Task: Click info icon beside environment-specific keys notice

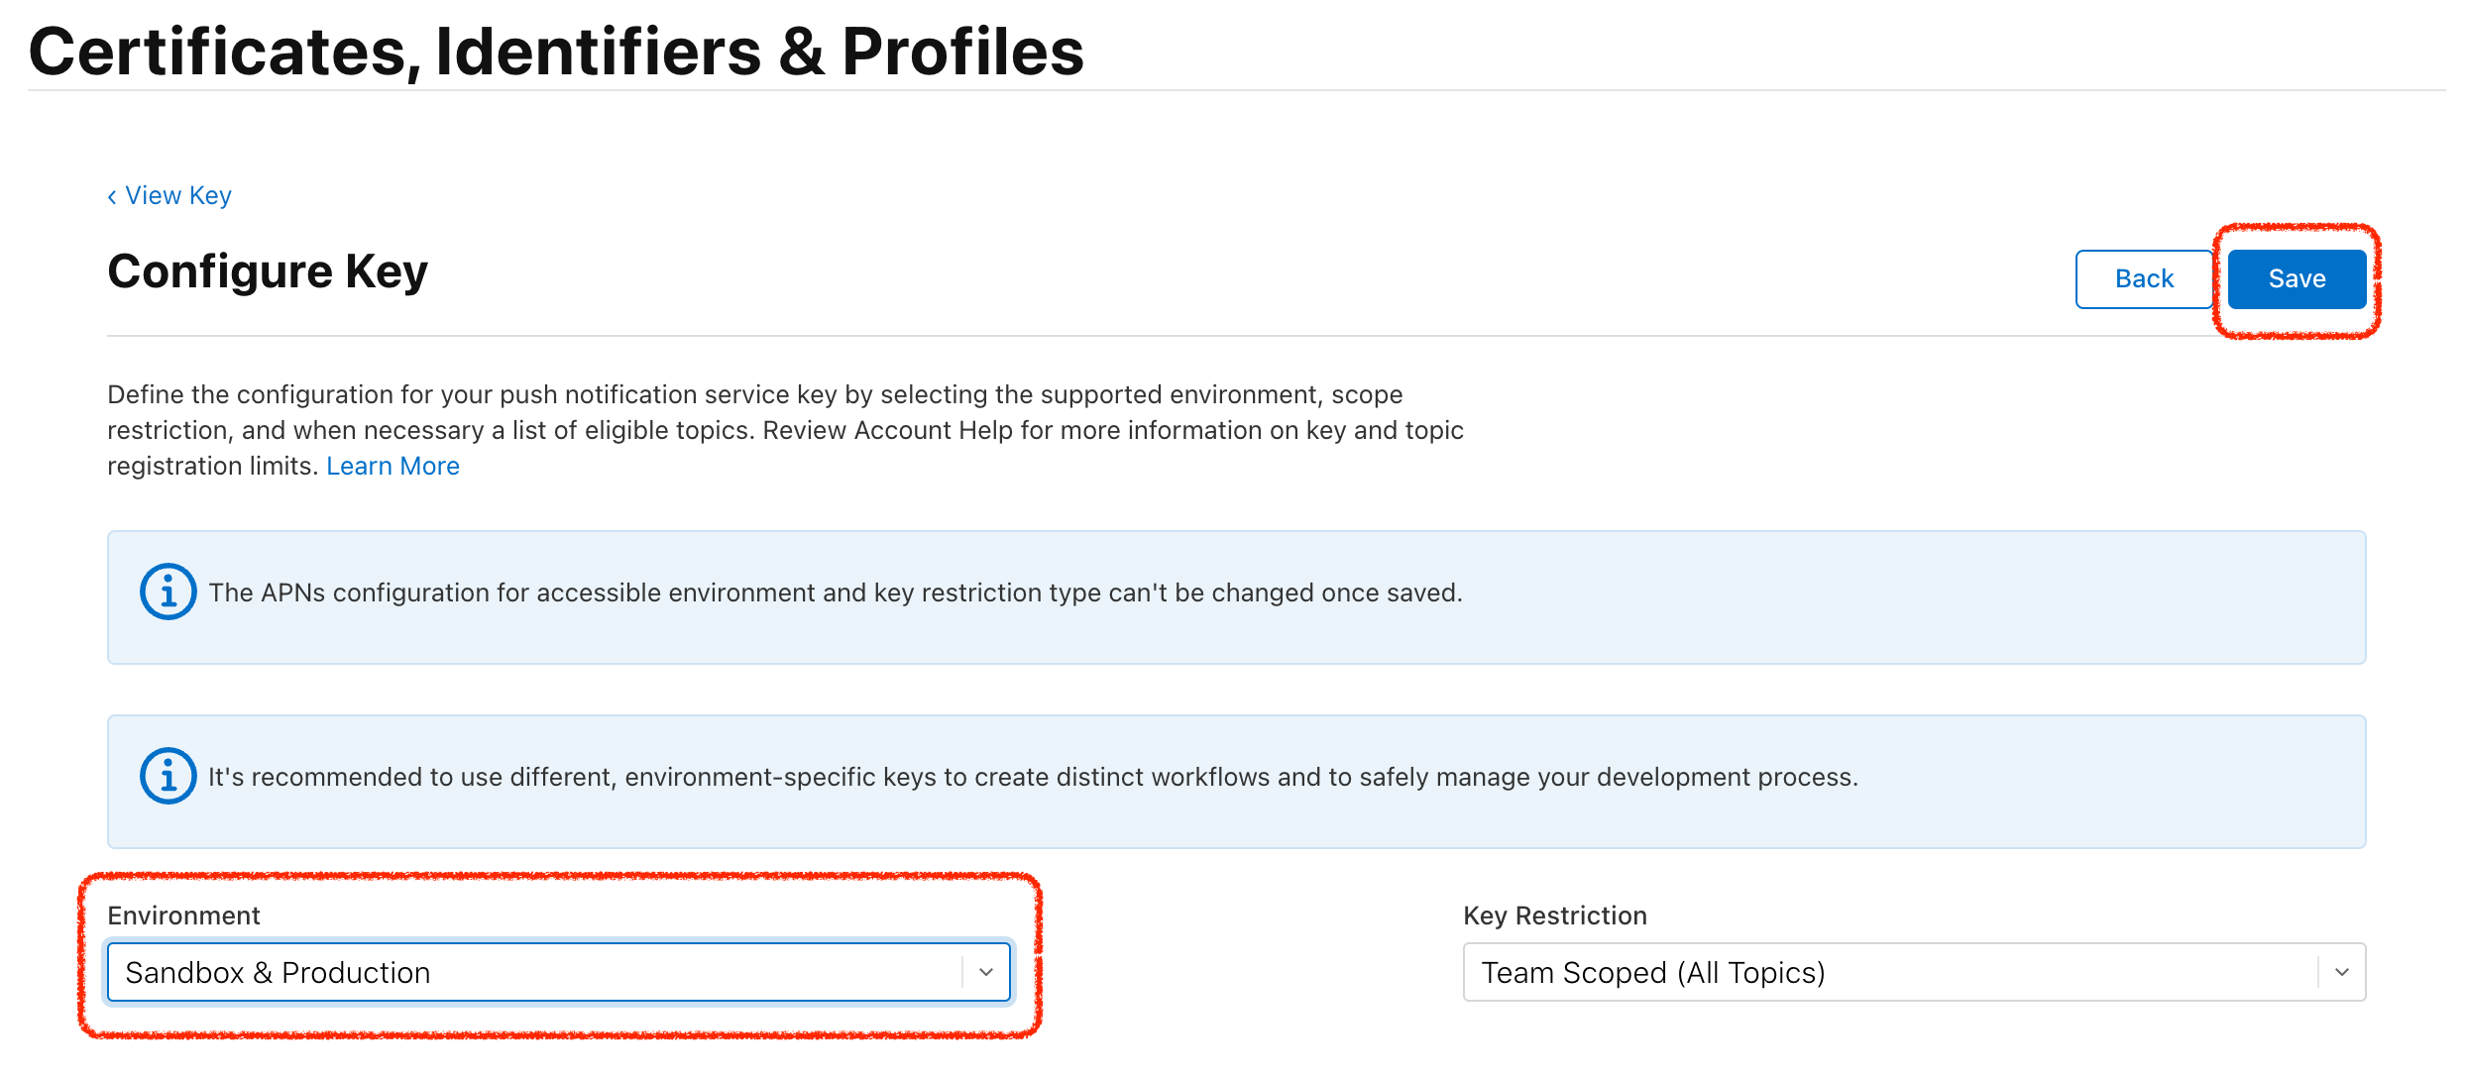Action: [x=168, y=776]
